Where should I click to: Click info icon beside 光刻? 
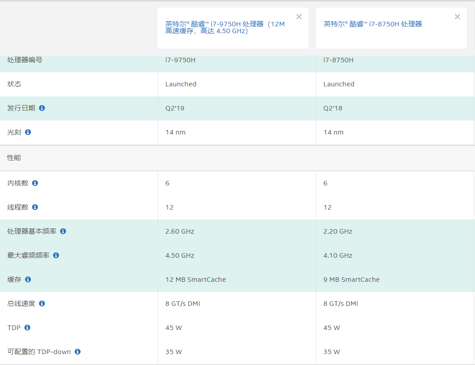28,132
